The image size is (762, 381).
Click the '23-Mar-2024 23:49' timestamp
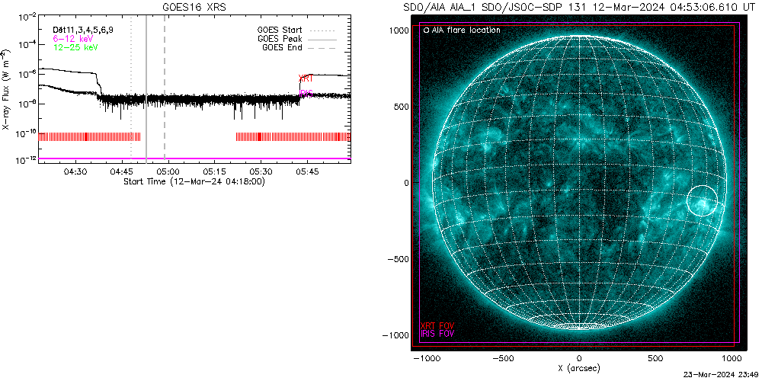(x=721, y=375)
